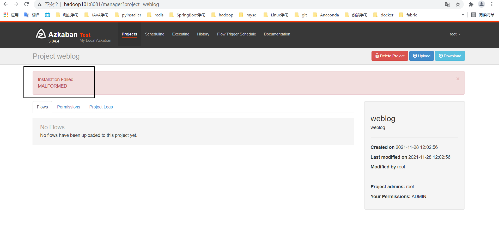This screenshot has height=244, width=499.
Task: Open the Projects navigation item
Action: pos(129,34)
